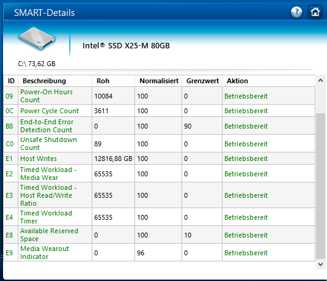The width and height of the screenshot is (327, 281).
Task: Select ID E4 in the table
Action: 9,217
